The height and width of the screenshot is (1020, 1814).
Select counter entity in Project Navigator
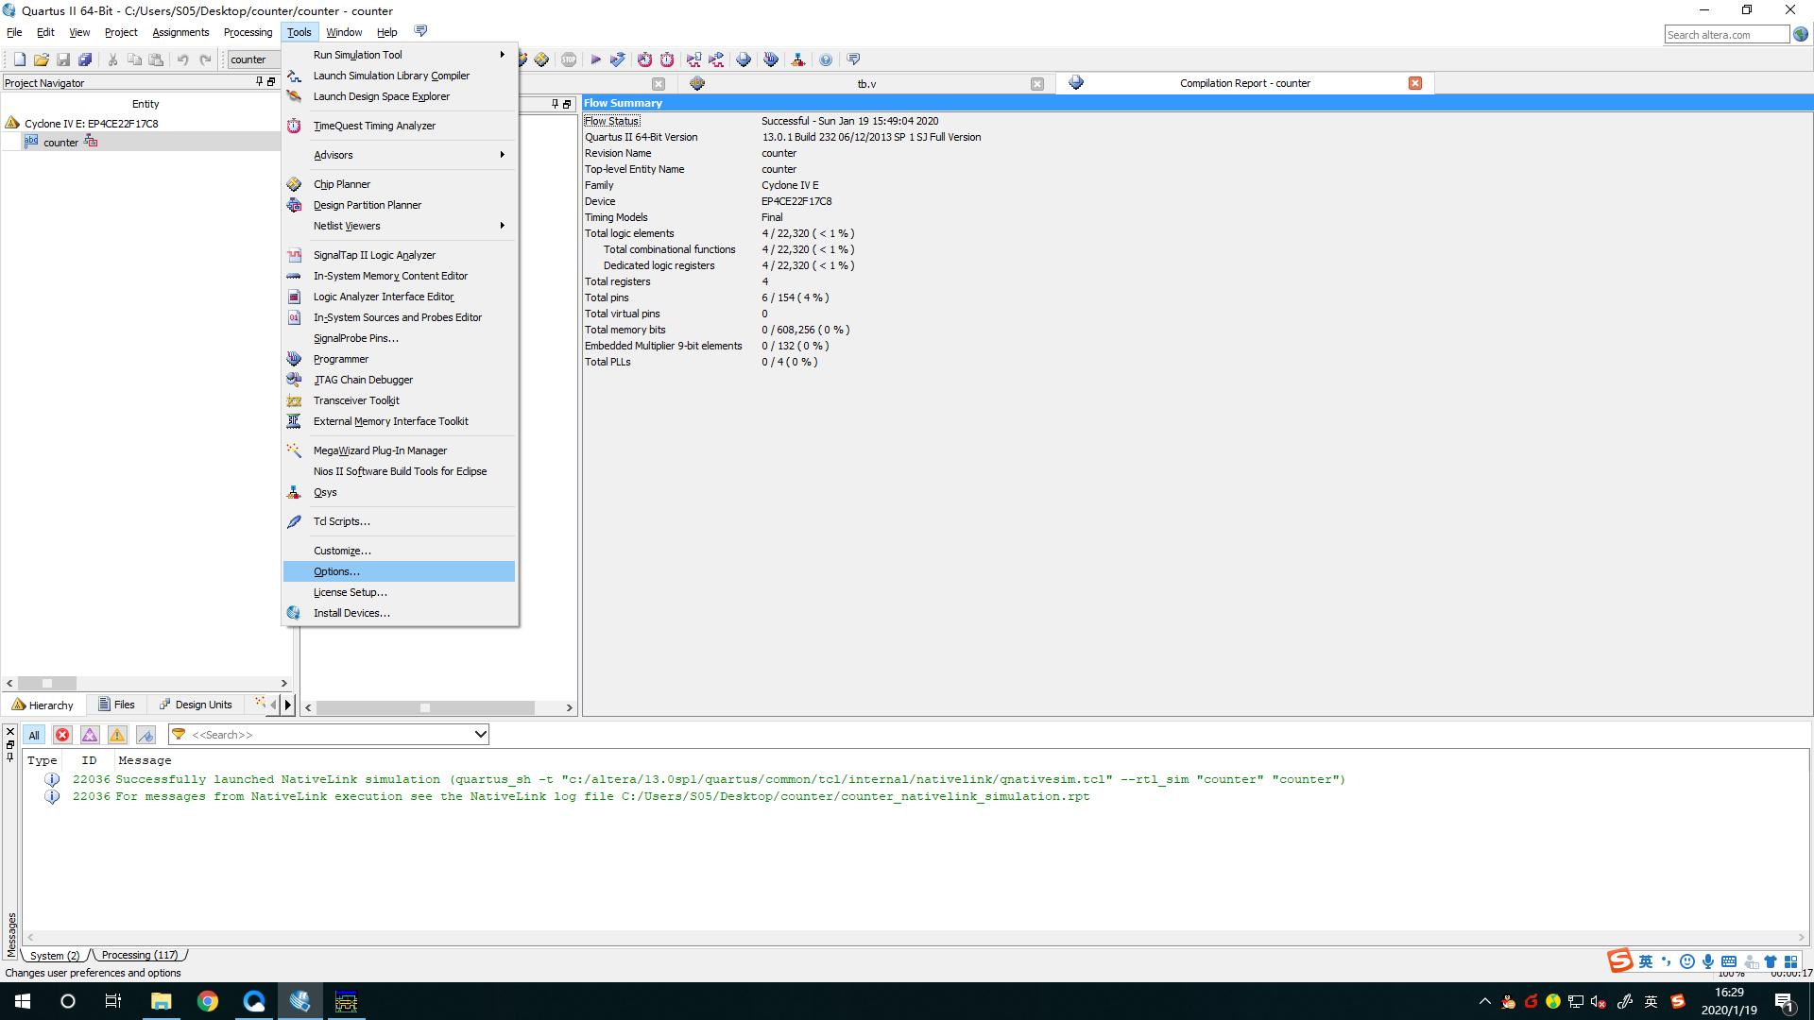60,143
